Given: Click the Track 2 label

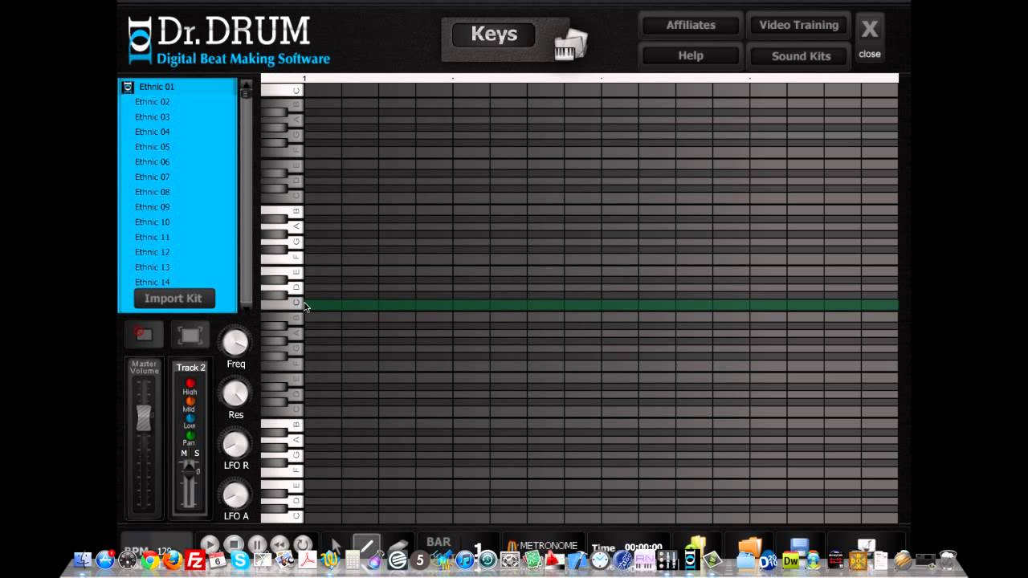Looking at the screenshot, I should point(190,368).
